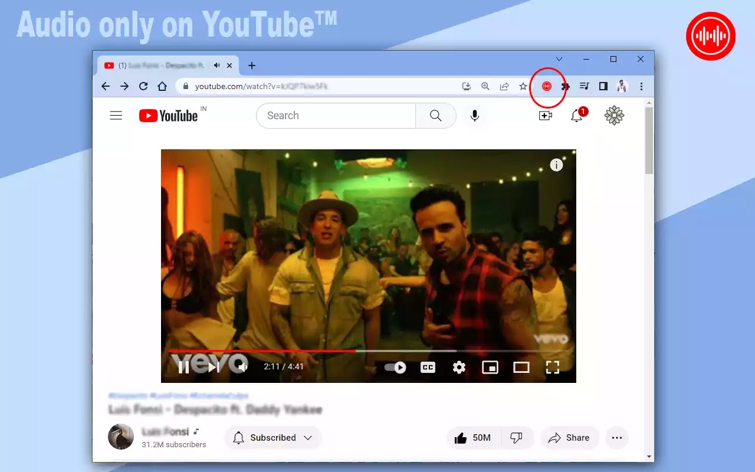Image resolution: width=755 pixels, height=472 pixels.
Task: Click the address bar URL
Action: click(x=261, y=86)
